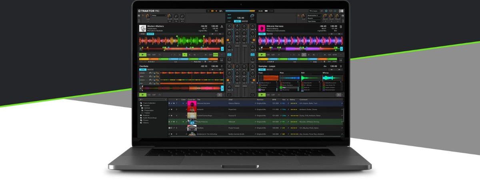Open preferences gear icon in header
The width and height of the screenshot is (480, 180).
pyautogui.click(x=326, y=11)
